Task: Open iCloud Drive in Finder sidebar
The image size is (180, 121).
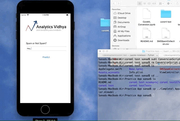Action: pos(123,13)
